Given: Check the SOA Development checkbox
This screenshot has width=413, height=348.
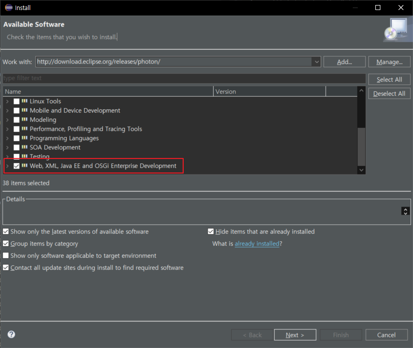Looking at the screenshot, I should pos(17,147).
